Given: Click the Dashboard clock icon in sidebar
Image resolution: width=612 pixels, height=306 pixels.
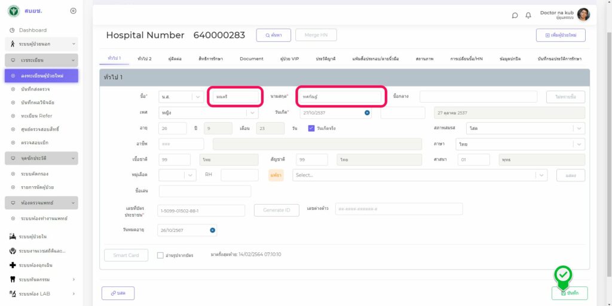Looking at the screenshot, I should (x=12, y=30).
